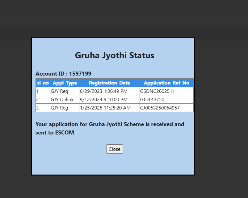
Task: Select the Account ID : 1597199 text
Action: coord(63,74)
